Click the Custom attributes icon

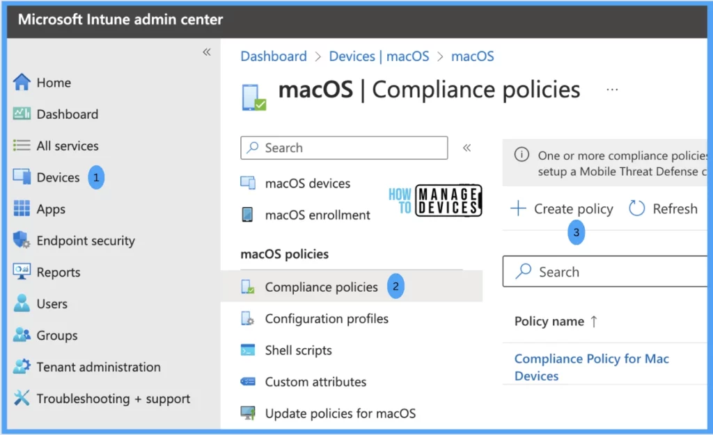248,381
